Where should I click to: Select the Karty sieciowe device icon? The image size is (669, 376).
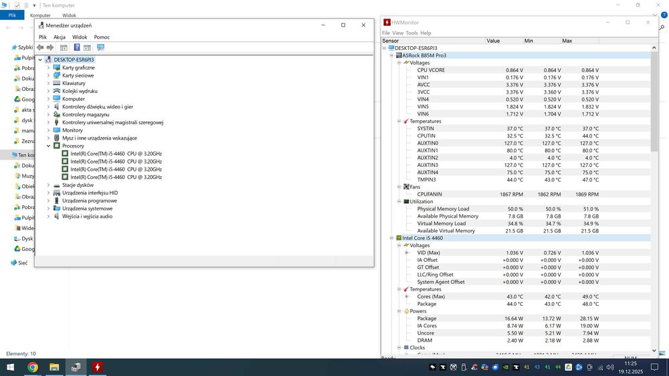(57, 75)
